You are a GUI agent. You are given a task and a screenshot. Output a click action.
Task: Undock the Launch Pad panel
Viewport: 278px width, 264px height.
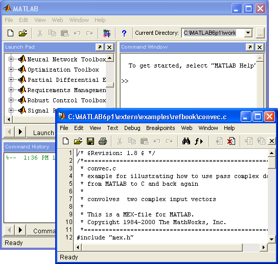[x=100, y=47]
